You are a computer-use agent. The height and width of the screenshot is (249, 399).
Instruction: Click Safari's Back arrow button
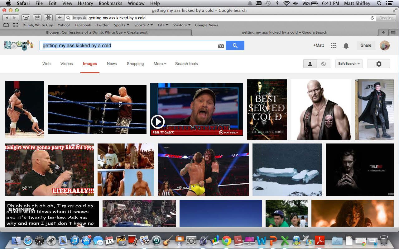7,18
